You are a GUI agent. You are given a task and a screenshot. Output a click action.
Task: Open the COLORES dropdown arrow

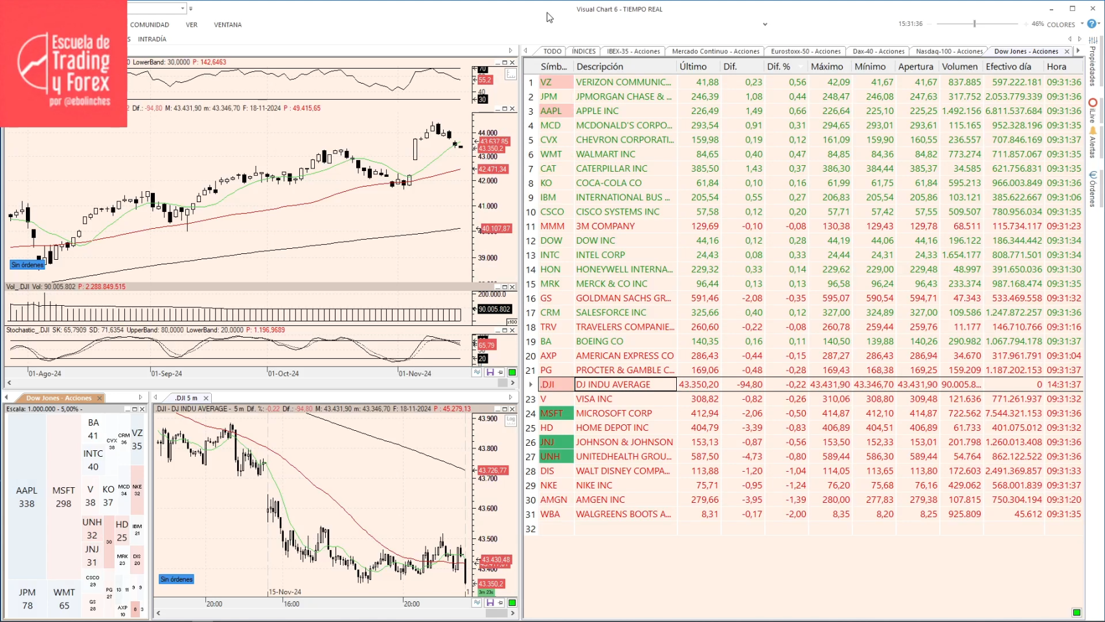(x=1082, y=24)
